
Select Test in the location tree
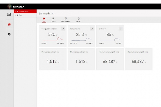25,15
